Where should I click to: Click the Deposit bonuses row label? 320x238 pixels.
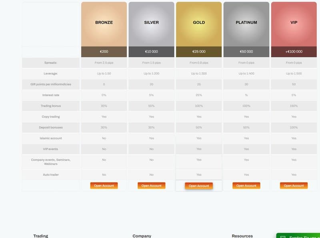(51, 127)
